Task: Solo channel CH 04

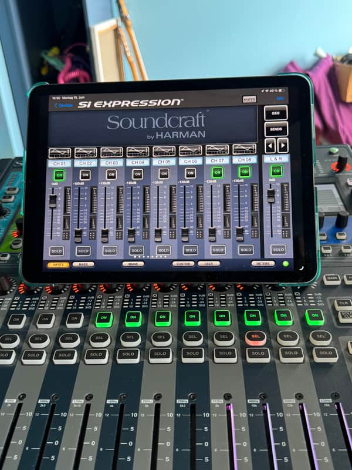Action: [137, 250]
